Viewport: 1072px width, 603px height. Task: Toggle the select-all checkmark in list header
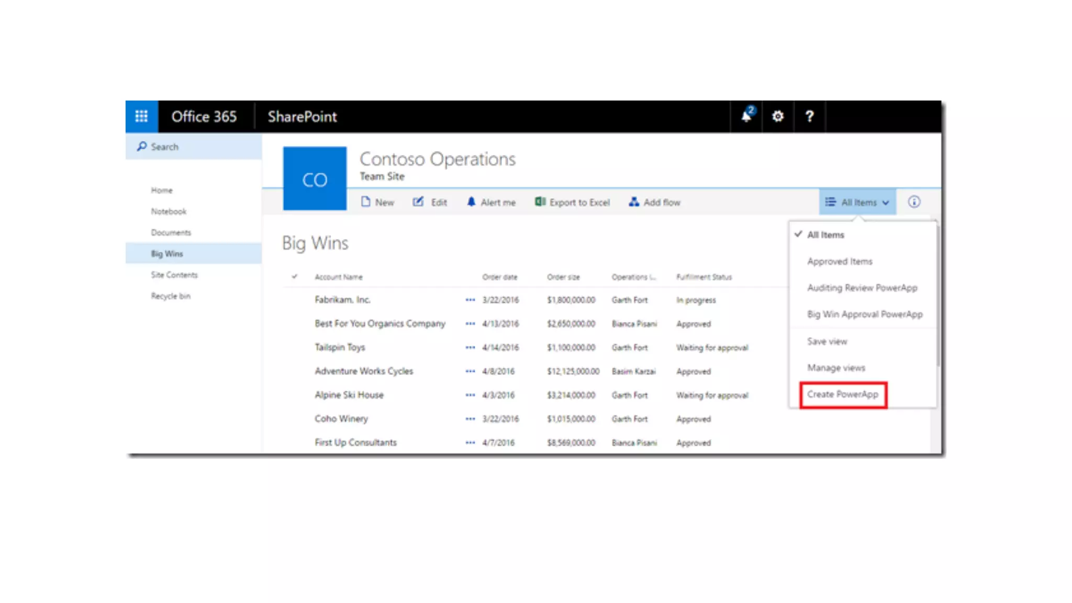[295, 276]
